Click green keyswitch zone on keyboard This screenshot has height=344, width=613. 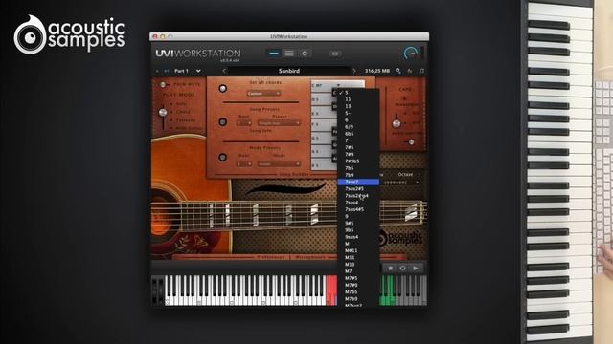[387, 290]
